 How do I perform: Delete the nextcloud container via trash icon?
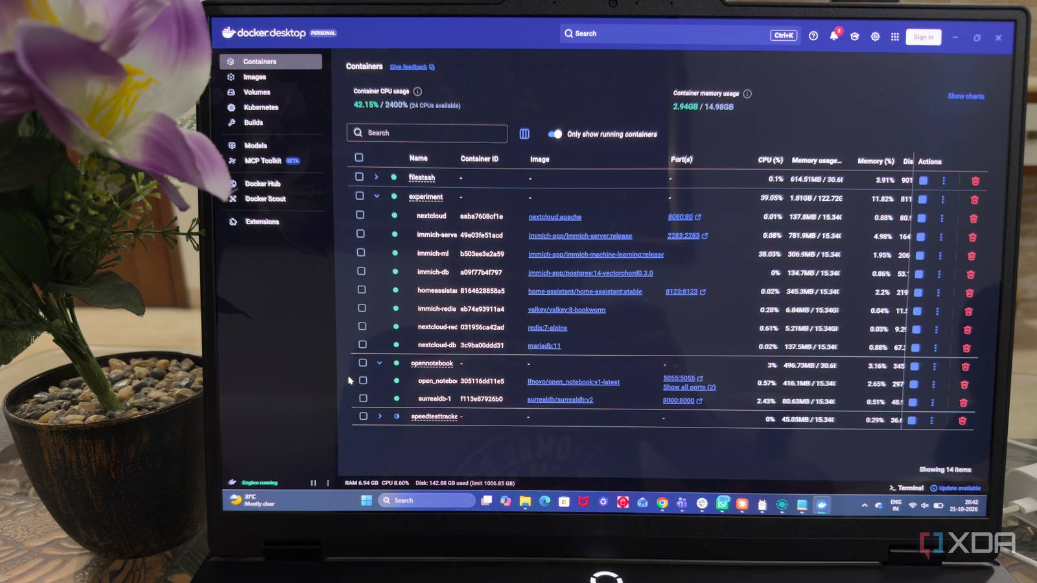973,219
